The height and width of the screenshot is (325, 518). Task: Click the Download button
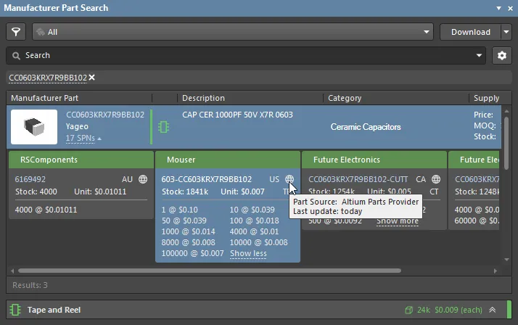tap(470, 32)
